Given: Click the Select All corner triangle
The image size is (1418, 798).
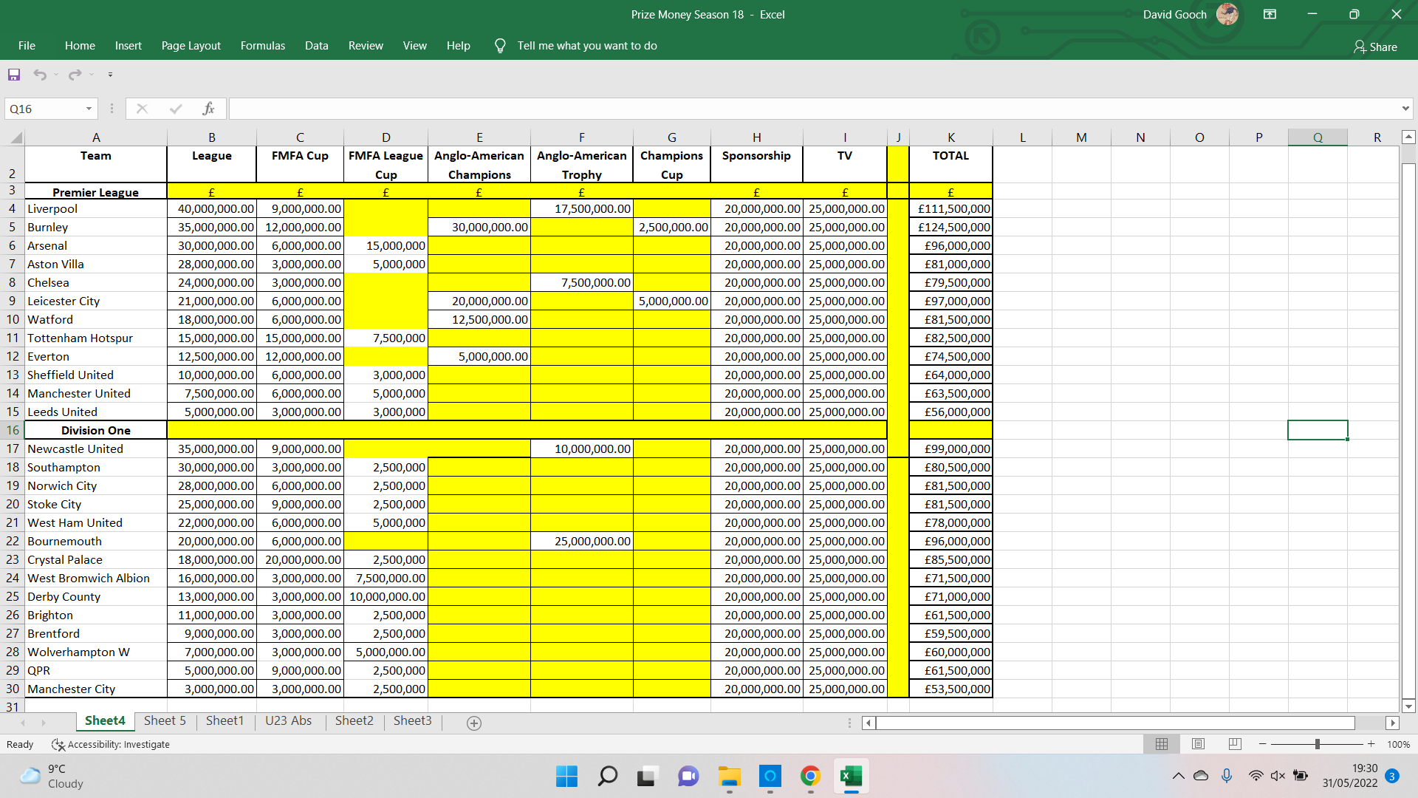Looking at the screenshot, I should click(16, 138).
